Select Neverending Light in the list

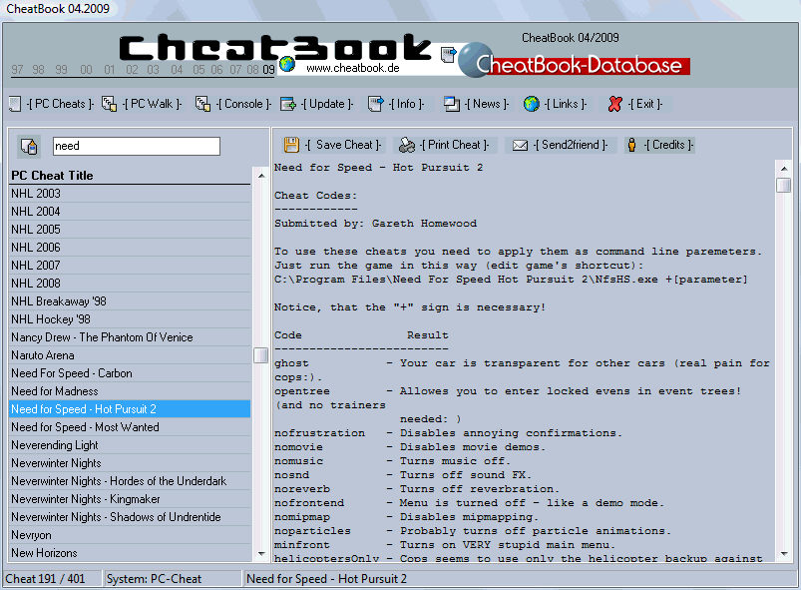[x=131, y=445]
